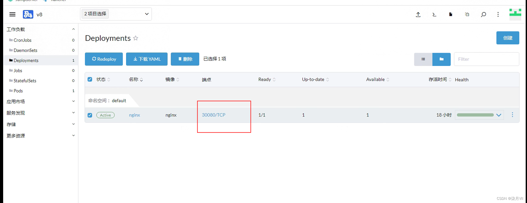
Task: Click the 删除 delete button
Action: pos(185,59)
